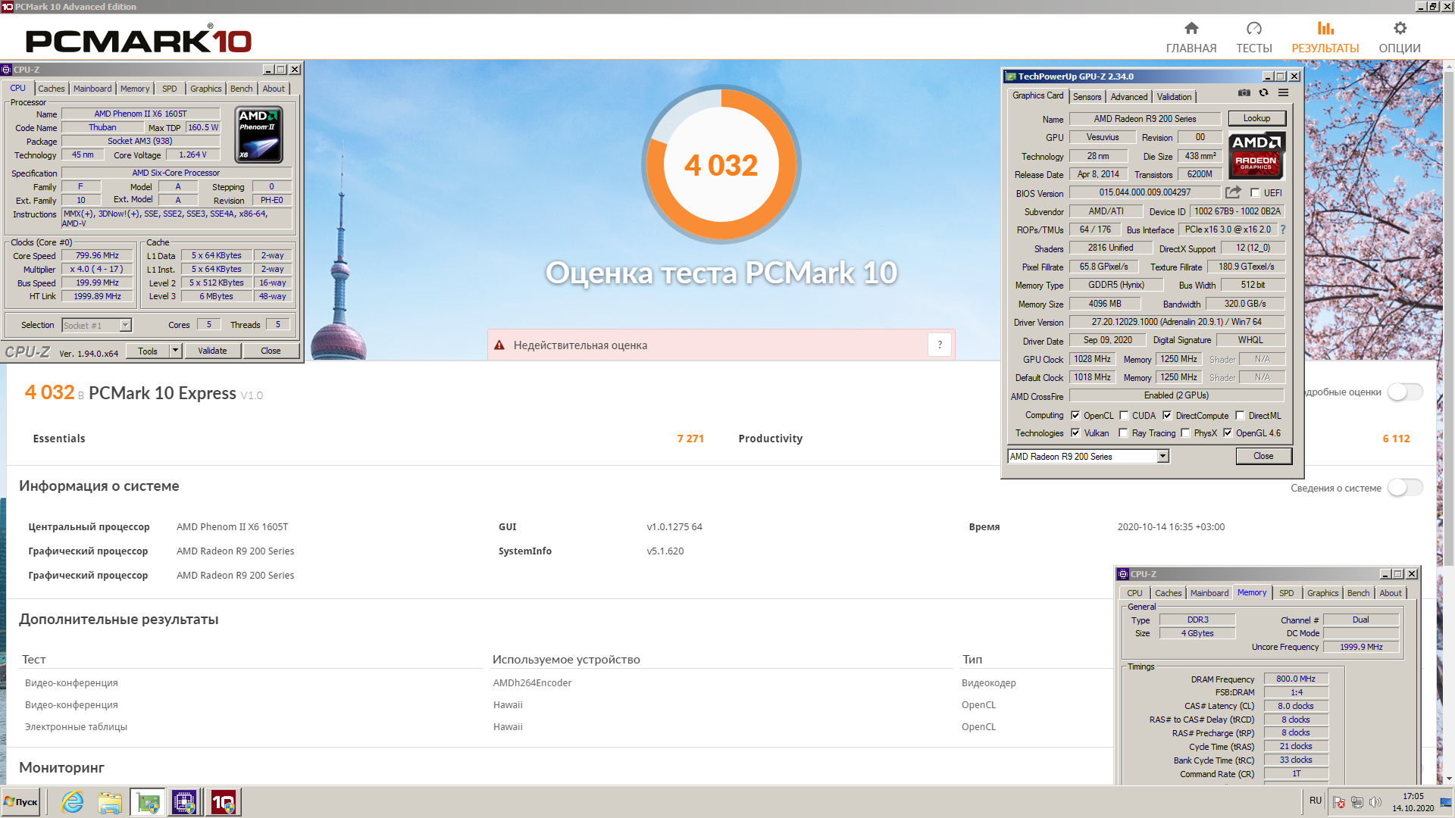Toggle the Vulkan checkbox
1455x818 pixels.
pos(1075,433)
